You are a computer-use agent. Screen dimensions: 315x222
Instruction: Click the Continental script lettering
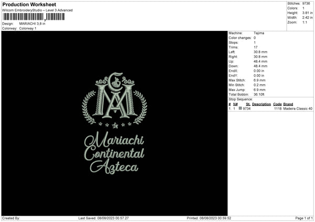click(114, 154)
